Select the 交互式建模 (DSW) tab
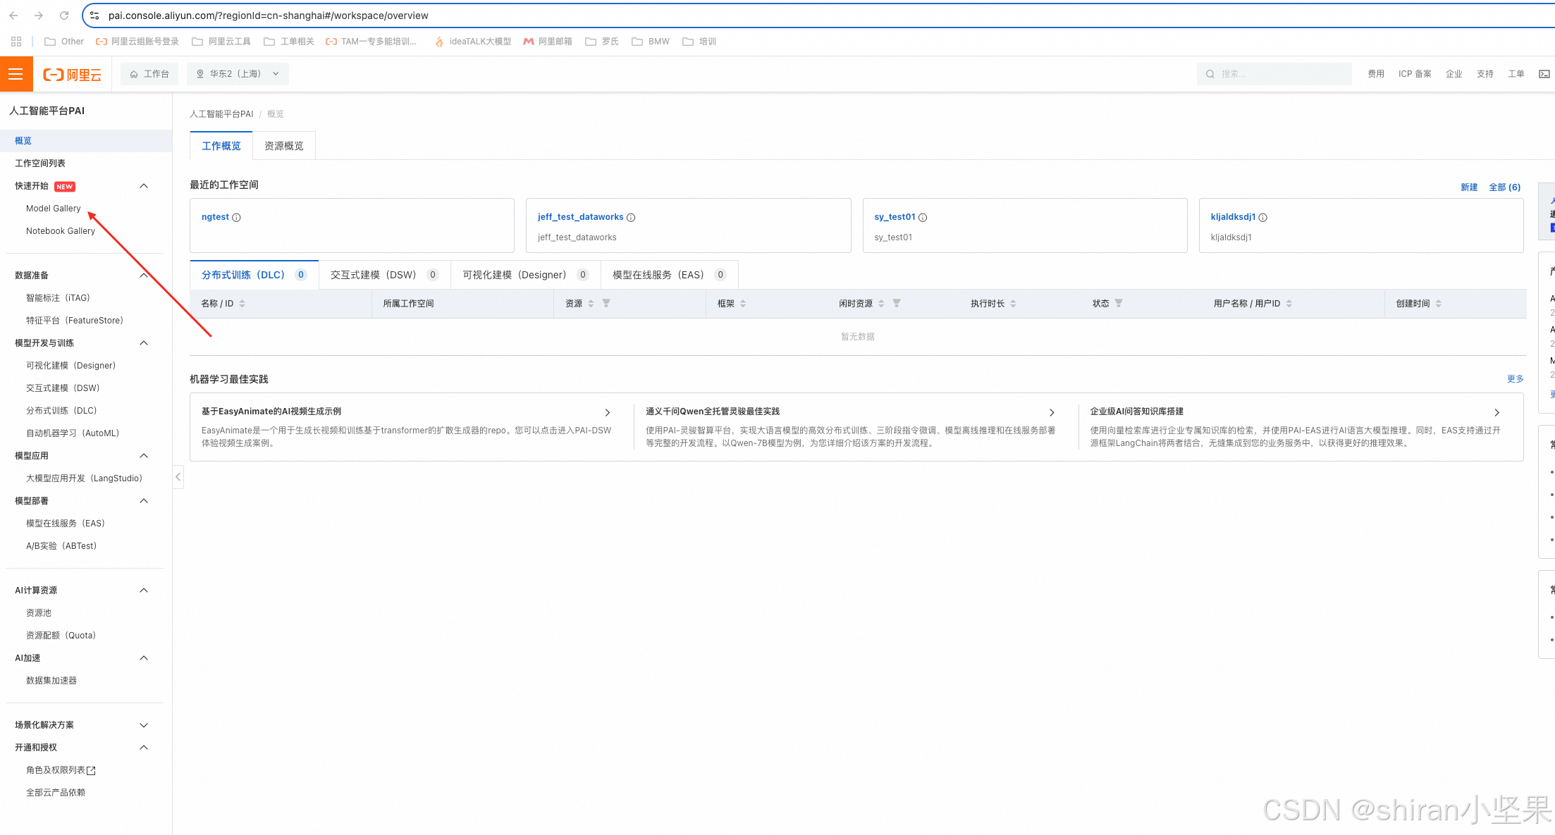This screenshot has width=1555, height=835. [374, 275]
